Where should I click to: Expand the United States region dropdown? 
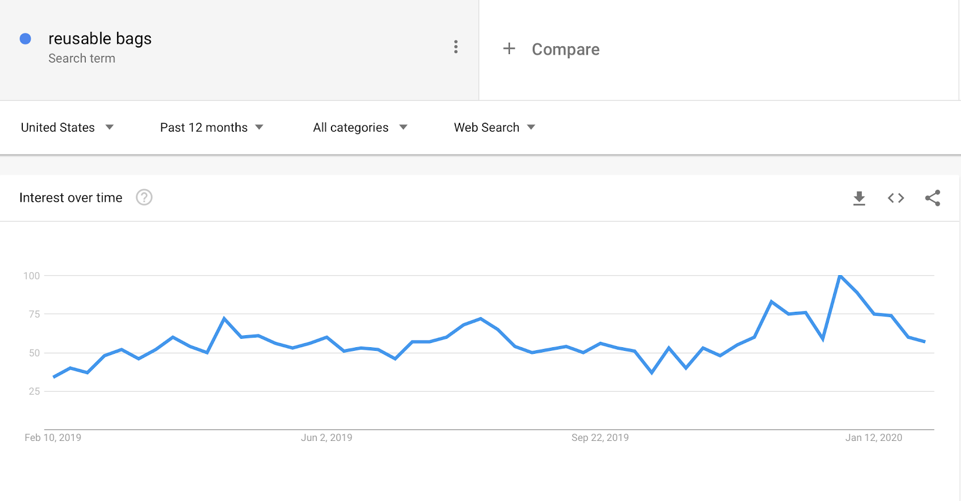coord(67,127)
